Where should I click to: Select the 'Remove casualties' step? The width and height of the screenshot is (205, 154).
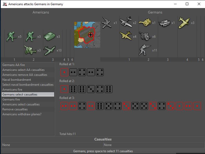28,109
